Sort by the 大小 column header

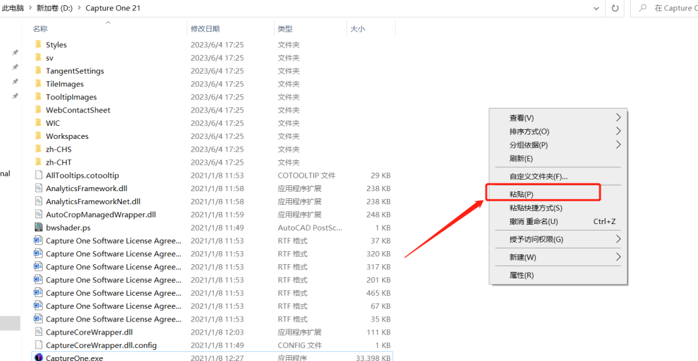[357, 29]
